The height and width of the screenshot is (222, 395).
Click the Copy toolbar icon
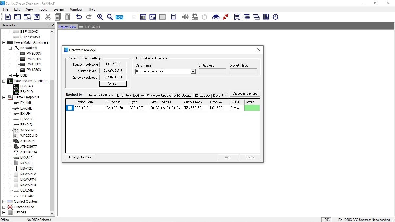click(58, 17)
